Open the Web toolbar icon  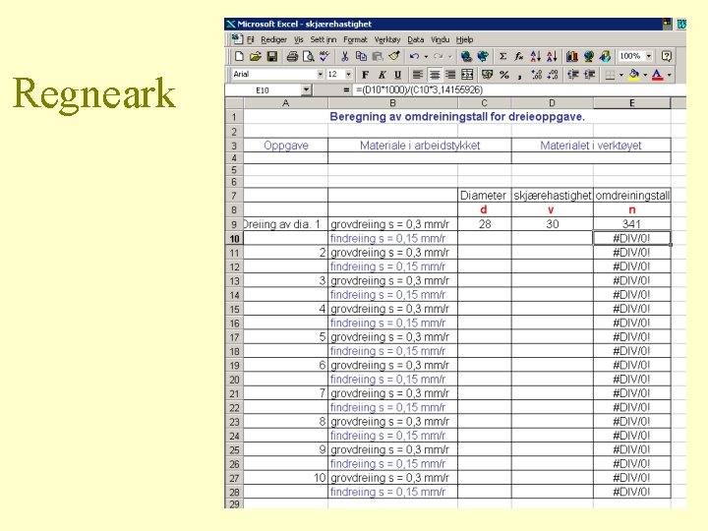pyautogui.click(x=483, y=56)
